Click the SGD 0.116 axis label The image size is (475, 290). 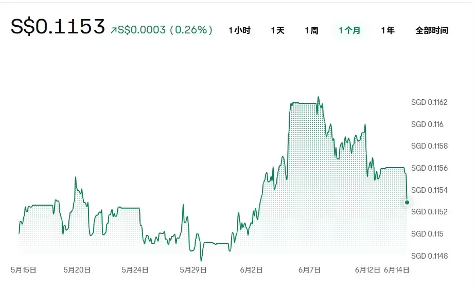coord(427,124)
